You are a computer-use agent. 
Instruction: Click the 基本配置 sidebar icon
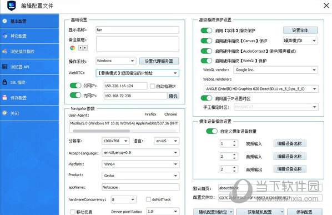click(4, 21)
